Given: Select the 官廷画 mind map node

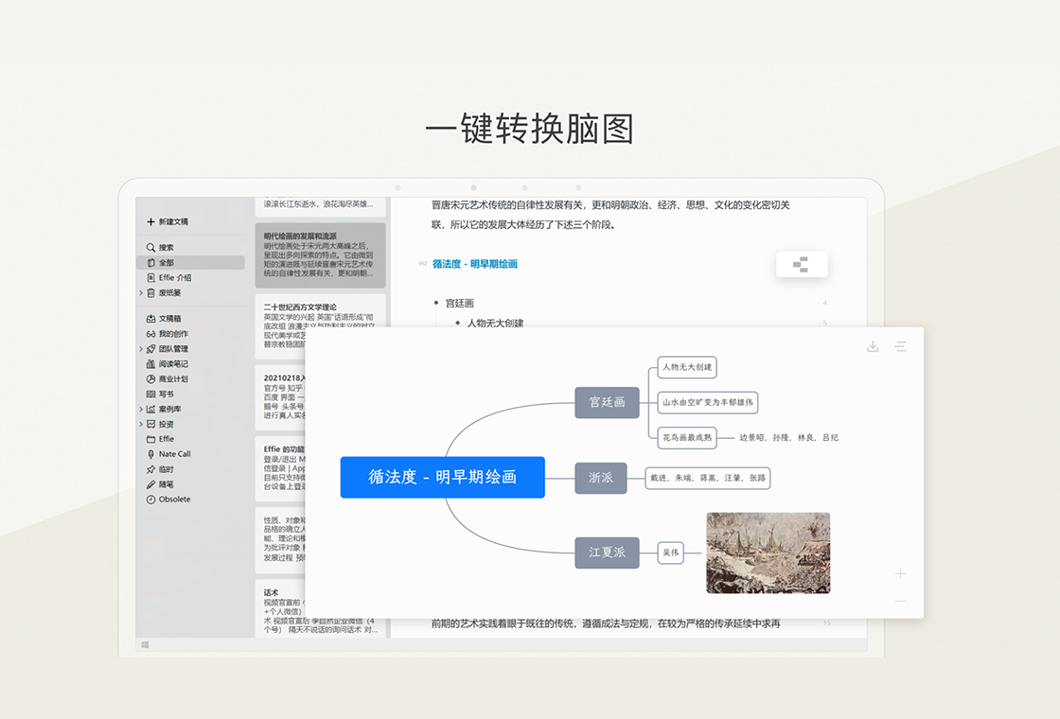Looking at the screenshot, I should click(607, 402).
